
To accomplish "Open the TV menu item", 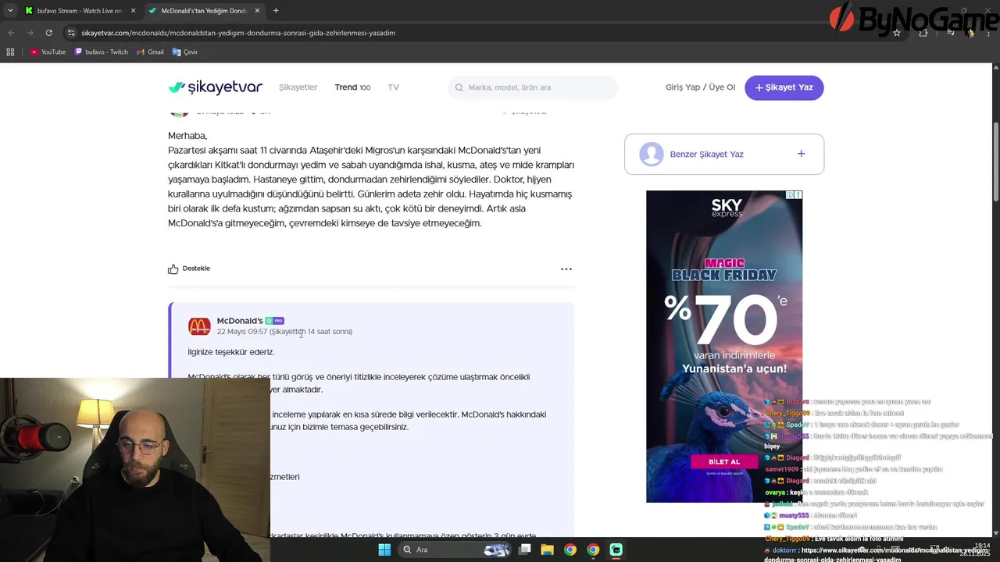I will click(393, 87).
